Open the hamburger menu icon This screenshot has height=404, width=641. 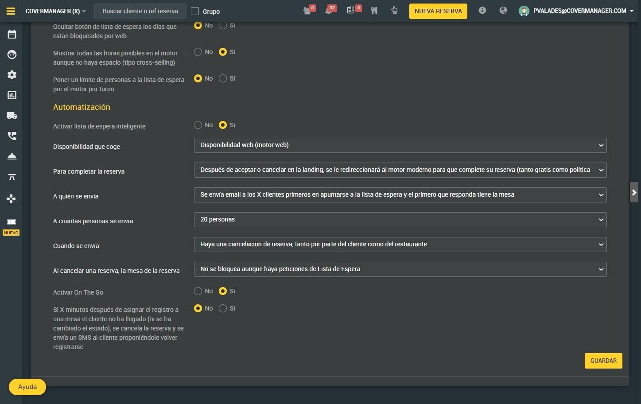11,11
